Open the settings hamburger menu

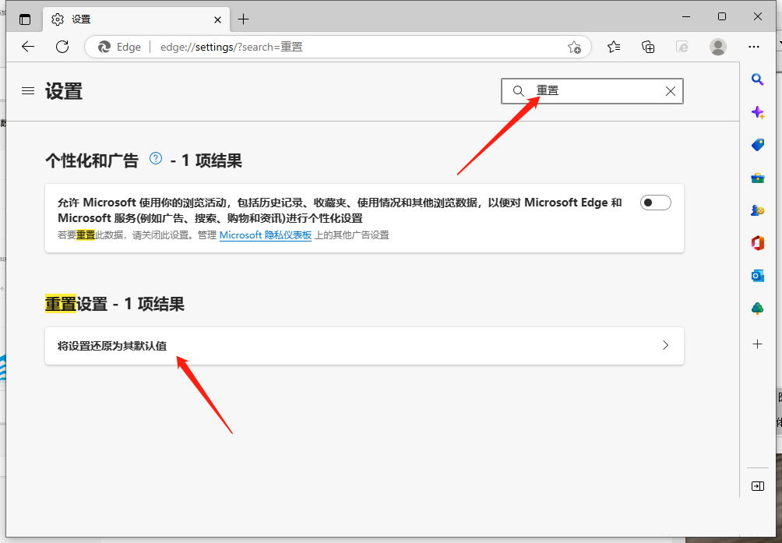[x=28, y=90]
